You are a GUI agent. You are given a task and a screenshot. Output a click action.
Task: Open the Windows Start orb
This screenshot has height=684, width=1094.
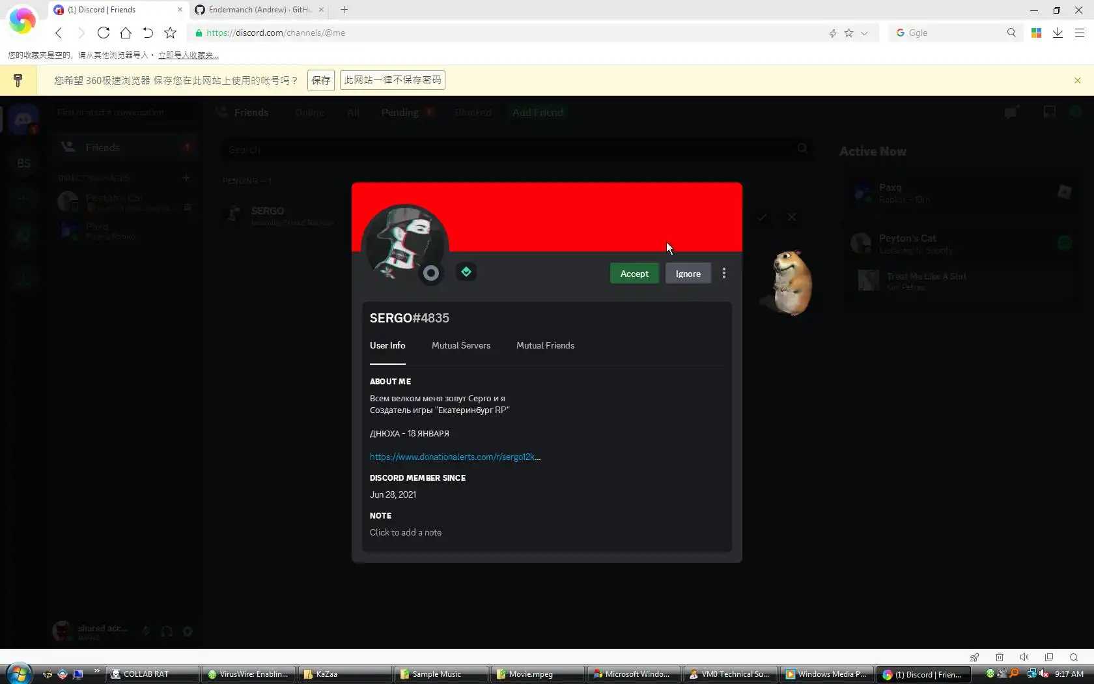[20, 674]
